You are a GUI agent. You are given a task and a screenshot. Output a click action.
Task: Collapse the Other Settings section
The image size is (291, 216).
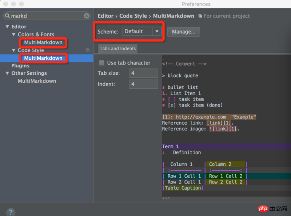click(7, 73)
